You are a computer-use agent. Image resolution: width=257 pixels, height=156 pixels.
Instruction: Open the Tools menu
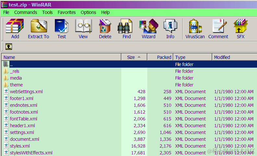[47, 12]
